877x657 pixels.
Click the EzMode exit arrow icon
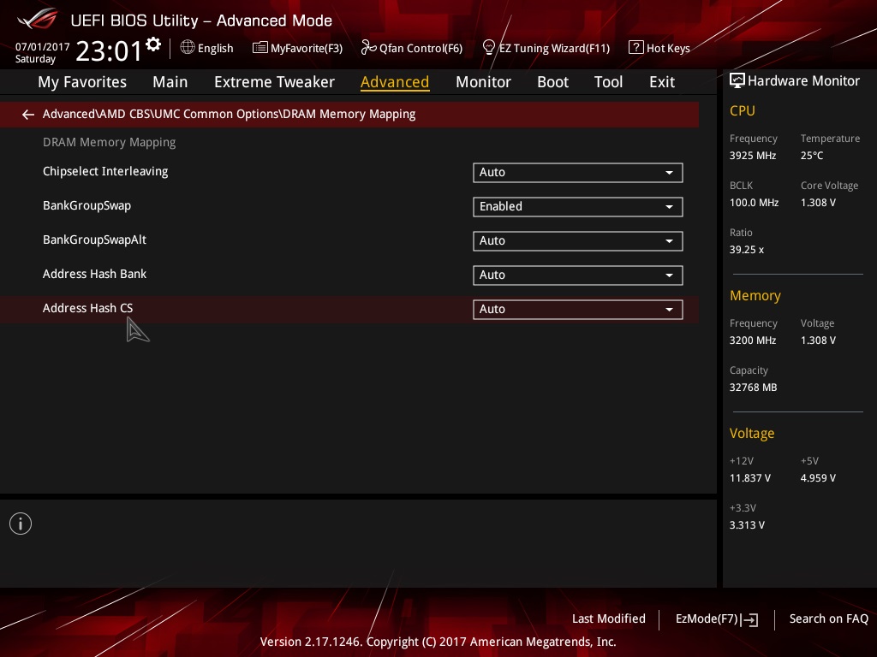749,619
